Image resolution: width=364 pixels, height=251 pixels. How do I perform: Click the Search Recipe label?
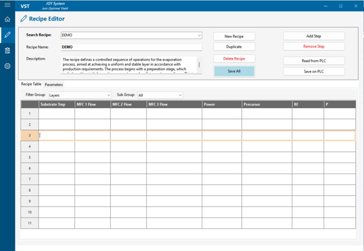pos(39,35)
